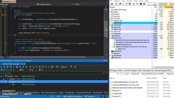Open the Options dropdown in test toolbar
The width and height of the screenshot is (174, 98).
point(64,67)
